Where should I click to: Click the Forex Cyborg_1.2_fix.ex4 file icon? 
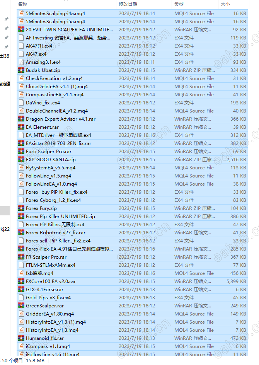click(x=21, y=200)
